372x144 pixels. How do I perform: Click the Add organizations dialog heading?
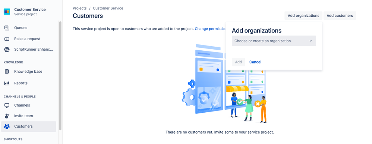[256, 31]
